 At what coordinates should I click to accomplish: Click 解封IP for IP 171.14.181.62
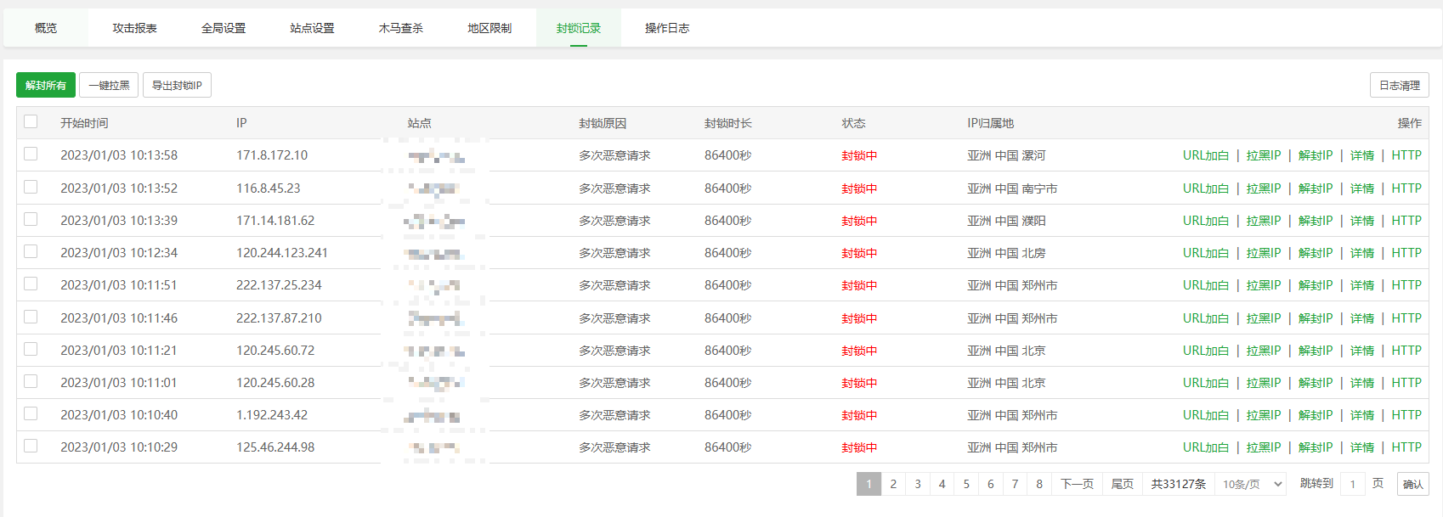pyautogui.click(x=1316, y=221)
